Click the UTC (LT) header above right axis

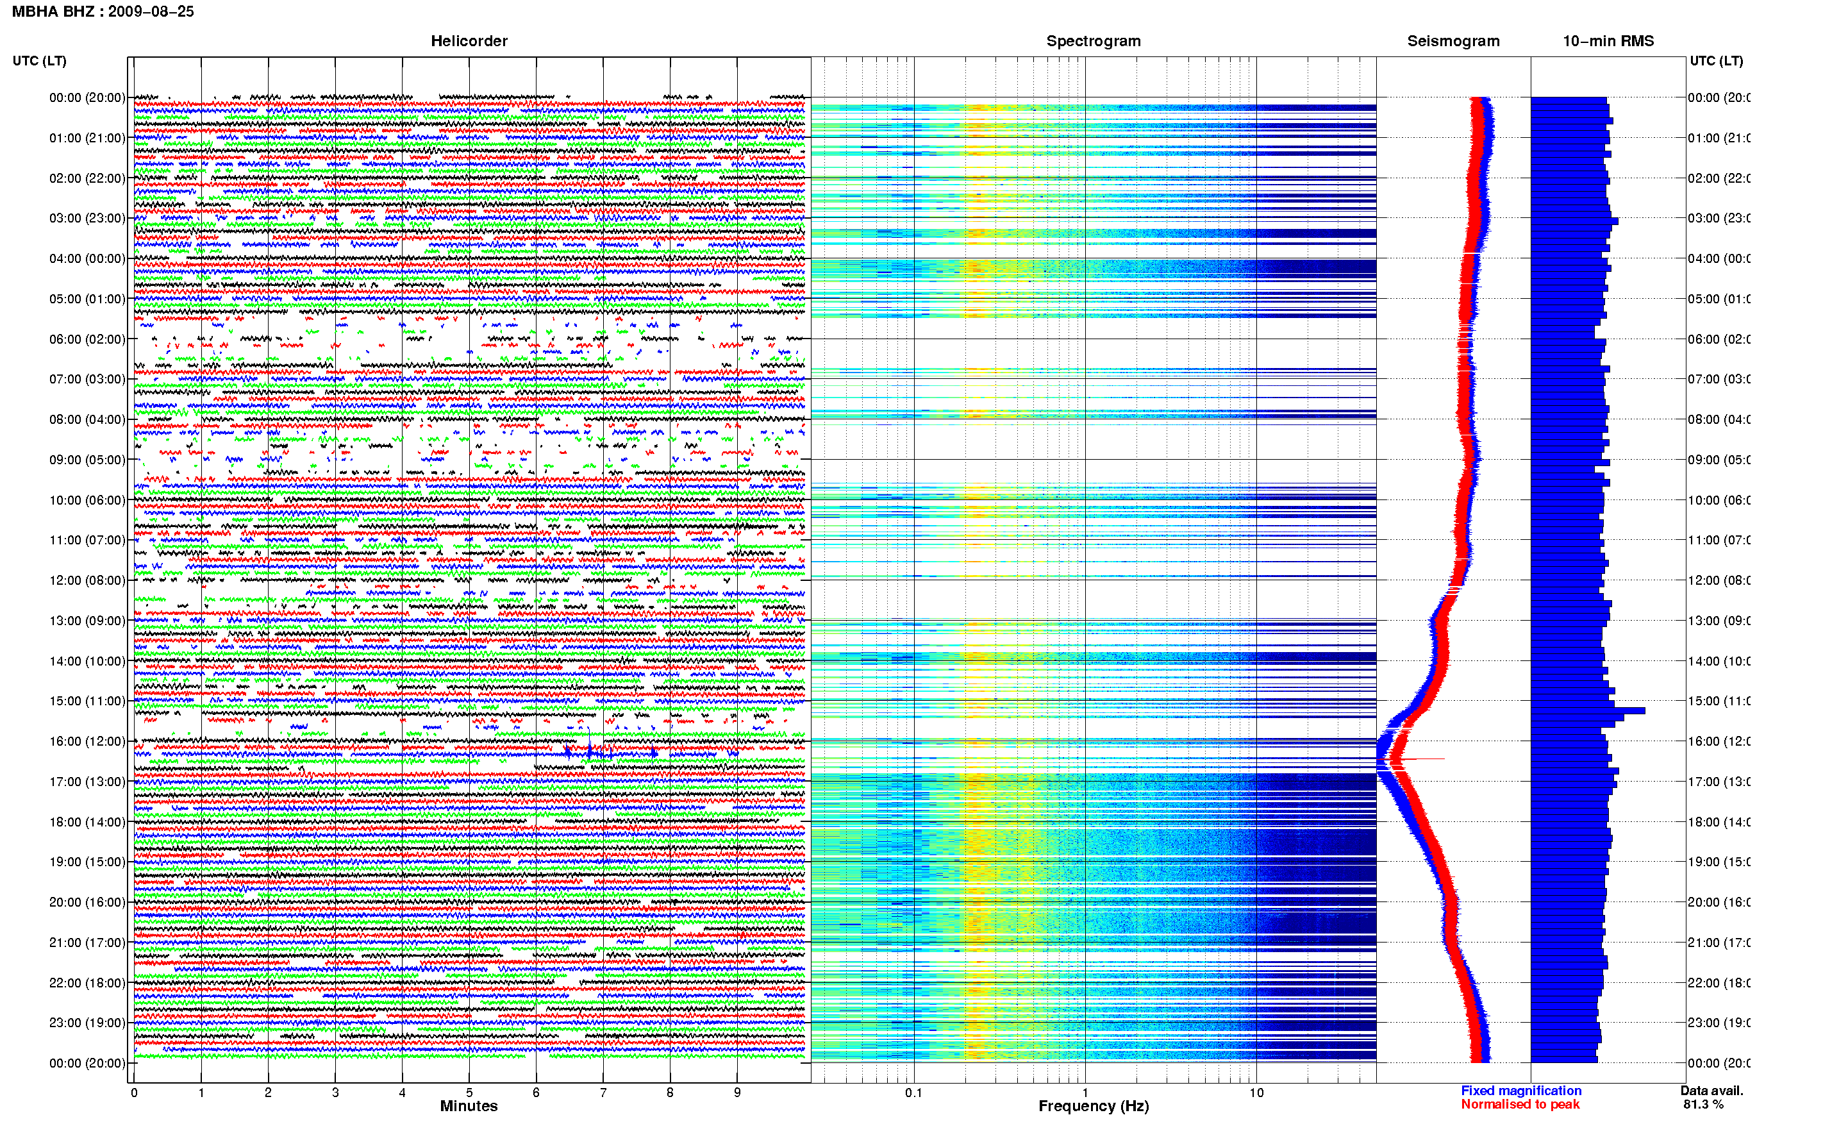coord(1716,60)
